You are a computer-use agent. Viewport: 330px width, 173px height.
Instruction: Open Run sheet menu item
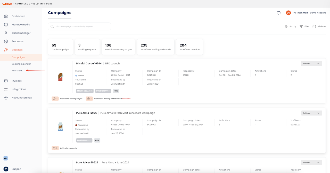(17, 71)
